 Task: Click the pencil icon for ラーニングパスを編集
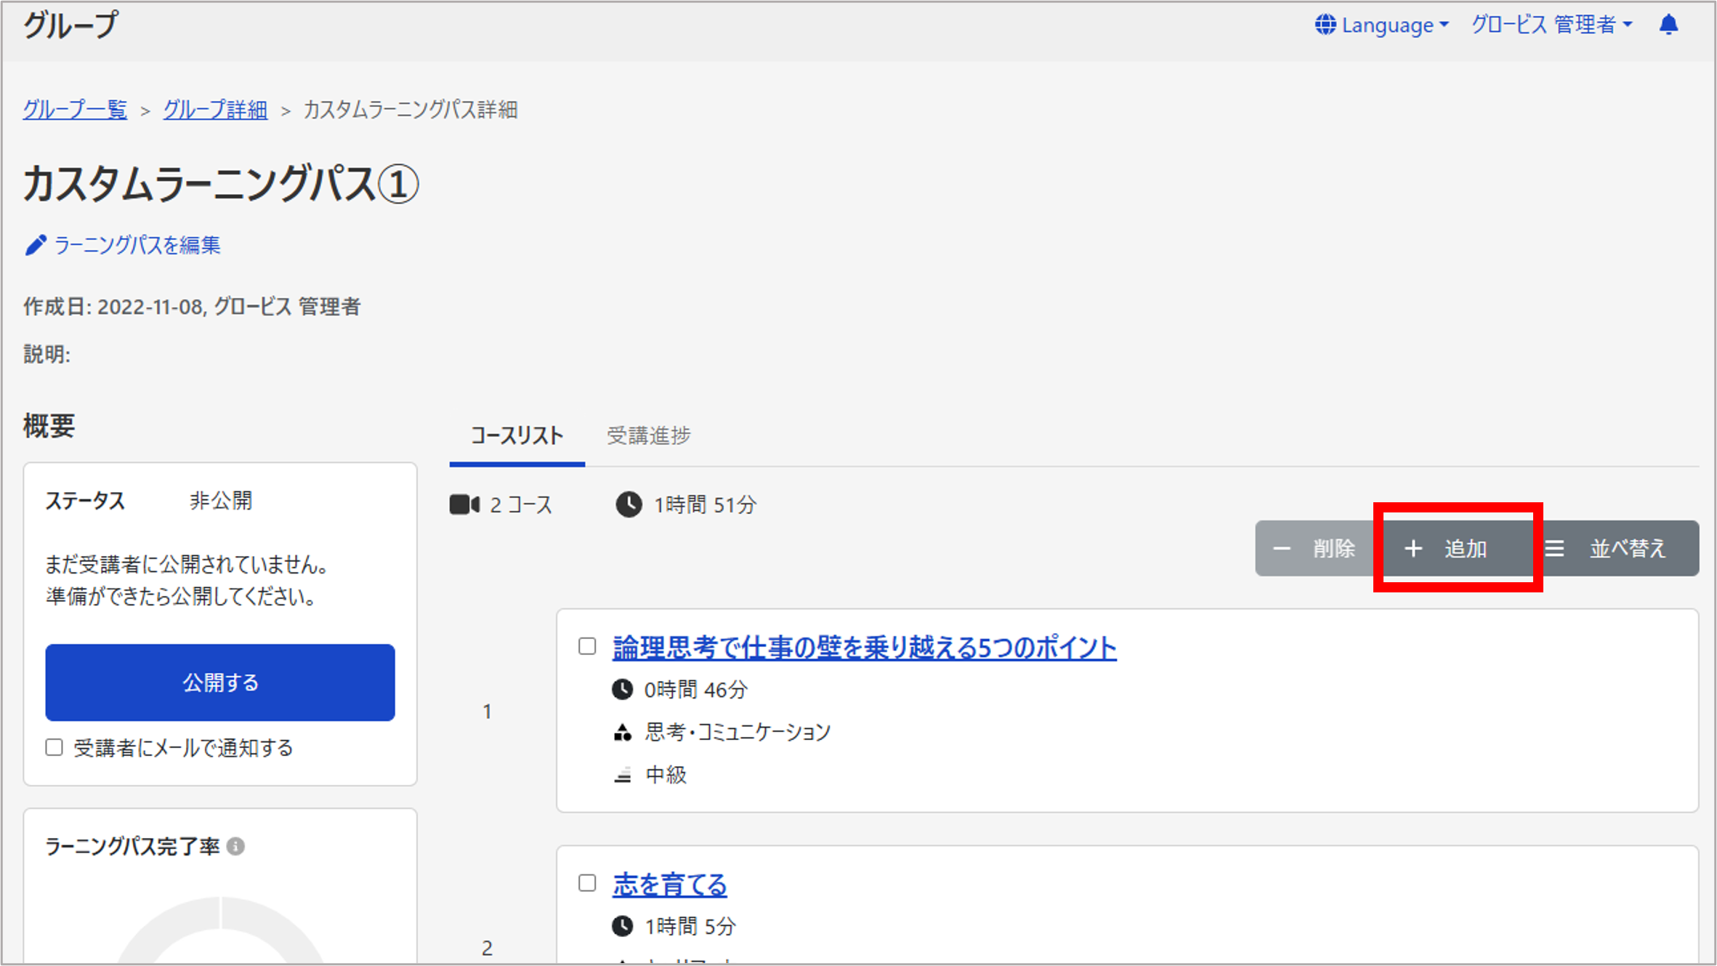36,245
